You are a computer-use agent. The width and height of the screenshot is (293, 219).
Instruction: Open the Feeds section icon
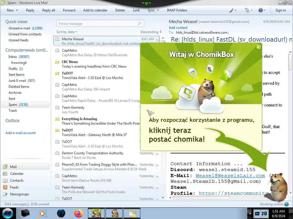pos(5,187)
